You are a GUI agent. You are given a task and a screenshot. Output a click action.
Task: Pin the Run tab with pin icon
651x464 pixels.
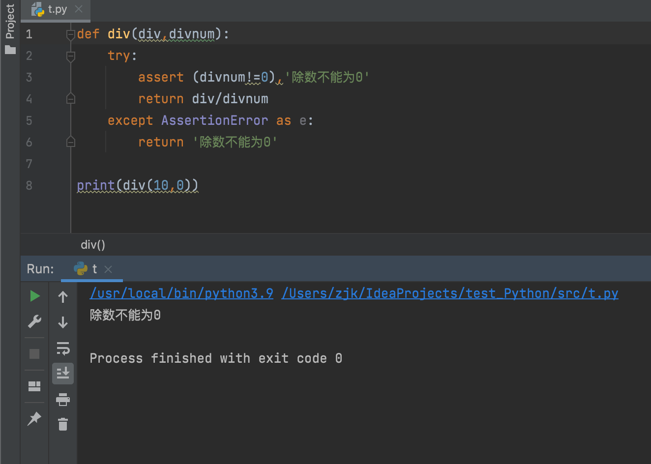click(x=34, y=419)
